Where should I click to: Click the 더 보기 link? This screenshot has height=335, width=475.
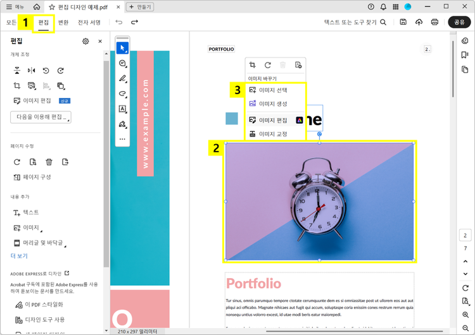[19, 256]
